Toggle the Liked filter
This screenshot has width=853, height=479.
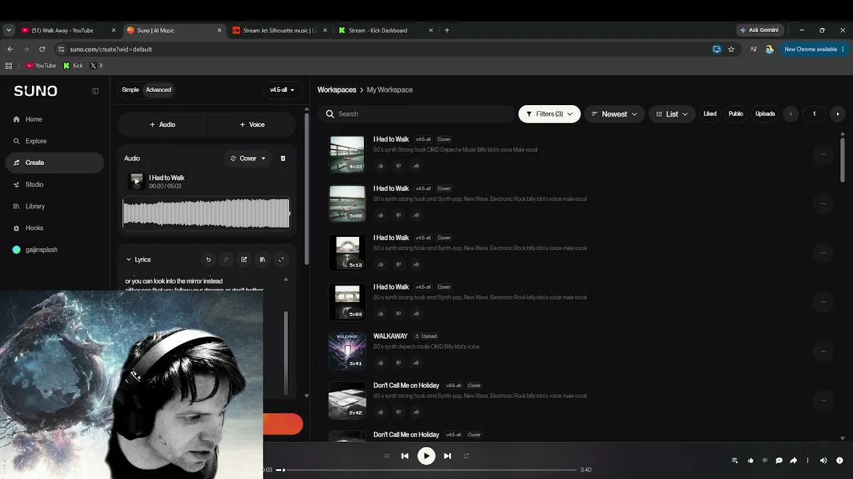click(x=710, y=114)
